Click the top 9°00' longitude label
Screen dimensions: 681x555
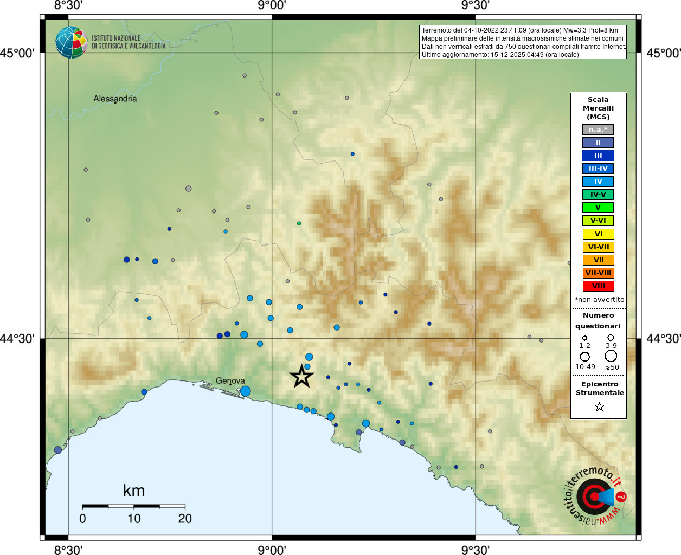pos(272,5)
